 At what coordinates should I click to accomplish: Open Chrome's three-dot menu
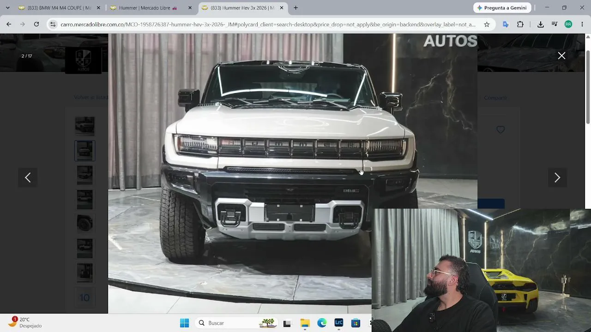click(582, 24)
